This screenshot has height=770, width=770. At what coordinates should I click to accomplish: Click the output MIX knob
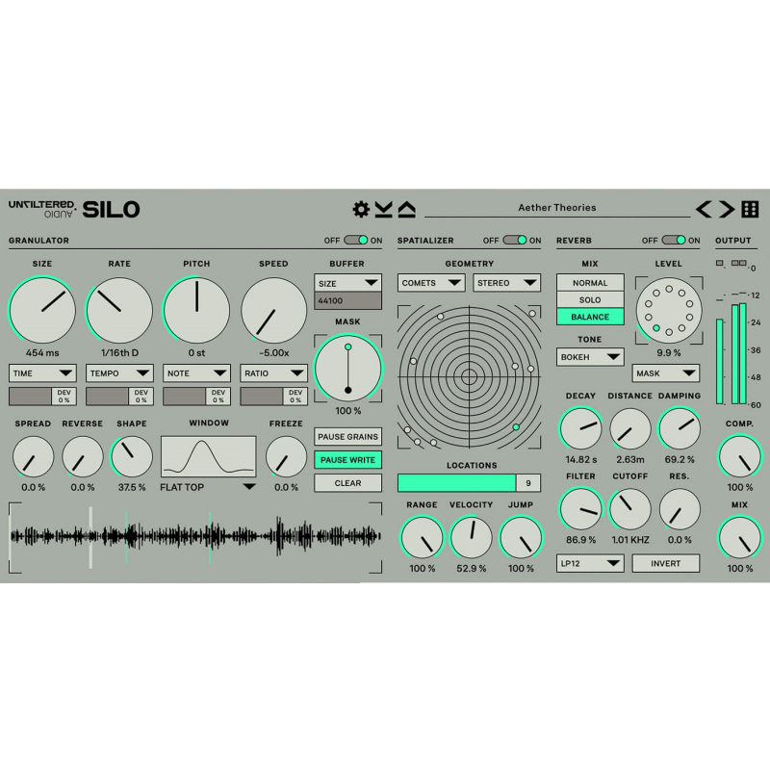pos(739,537)
